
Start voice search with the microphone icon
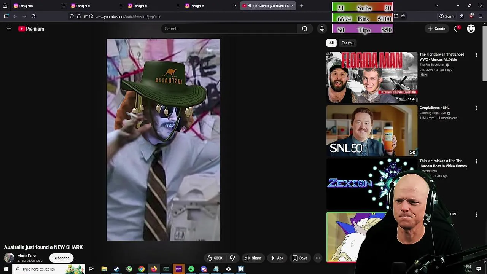pos(322,29)
